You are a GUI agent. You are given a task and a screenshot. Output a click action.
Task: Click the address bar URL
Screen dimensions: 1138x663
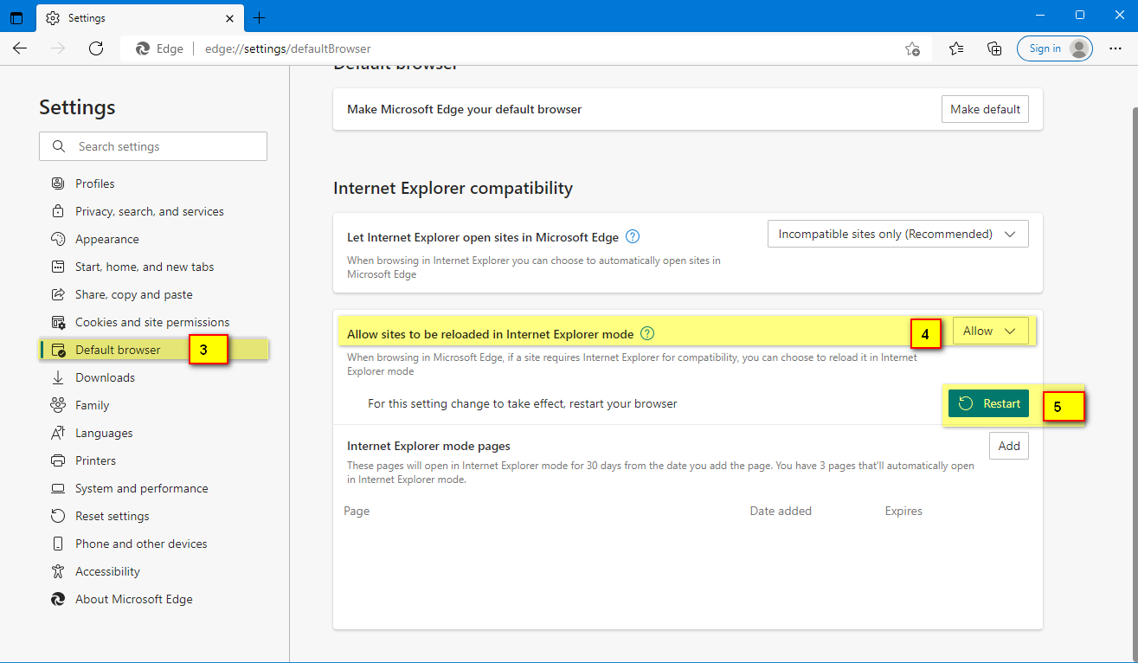tap(288, 48)
